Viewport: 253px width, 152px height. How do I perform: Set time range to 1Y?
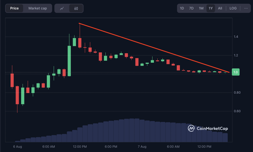pos(211,8)
